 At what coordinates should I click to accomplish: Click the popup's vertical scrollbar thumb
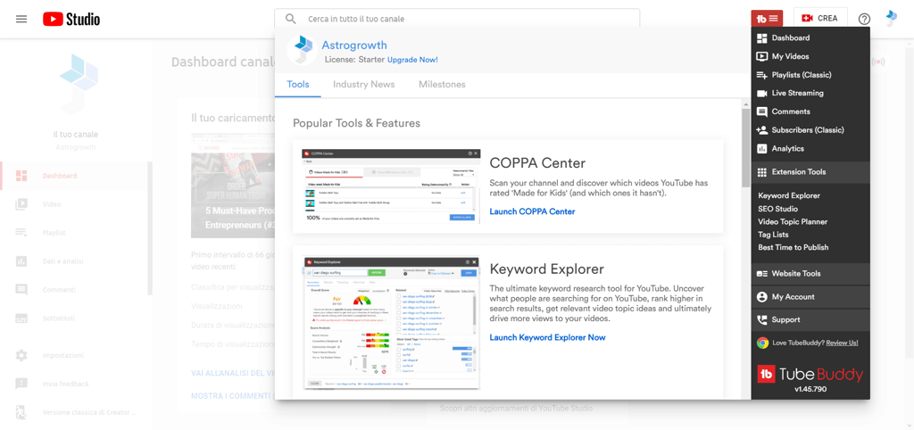coord(745,147)
